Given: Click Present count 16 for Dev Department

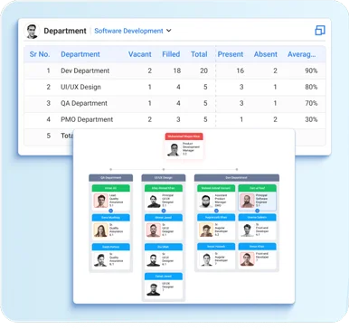Looking at the screenshot, I should 240,70.
